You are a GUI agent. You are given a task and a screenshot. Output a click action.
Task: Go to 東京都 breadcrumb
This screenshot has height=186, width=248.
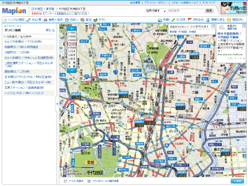(x=50, y=9)
